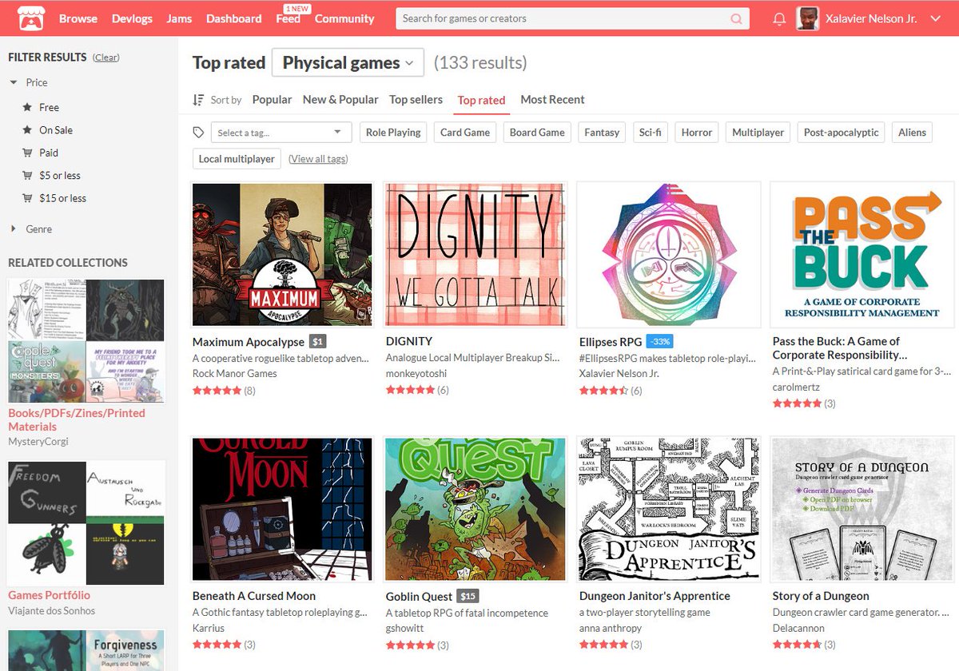Apply the Local multiplayer tag
Viewport: 959px width, 671px height.
coord(237,159)
